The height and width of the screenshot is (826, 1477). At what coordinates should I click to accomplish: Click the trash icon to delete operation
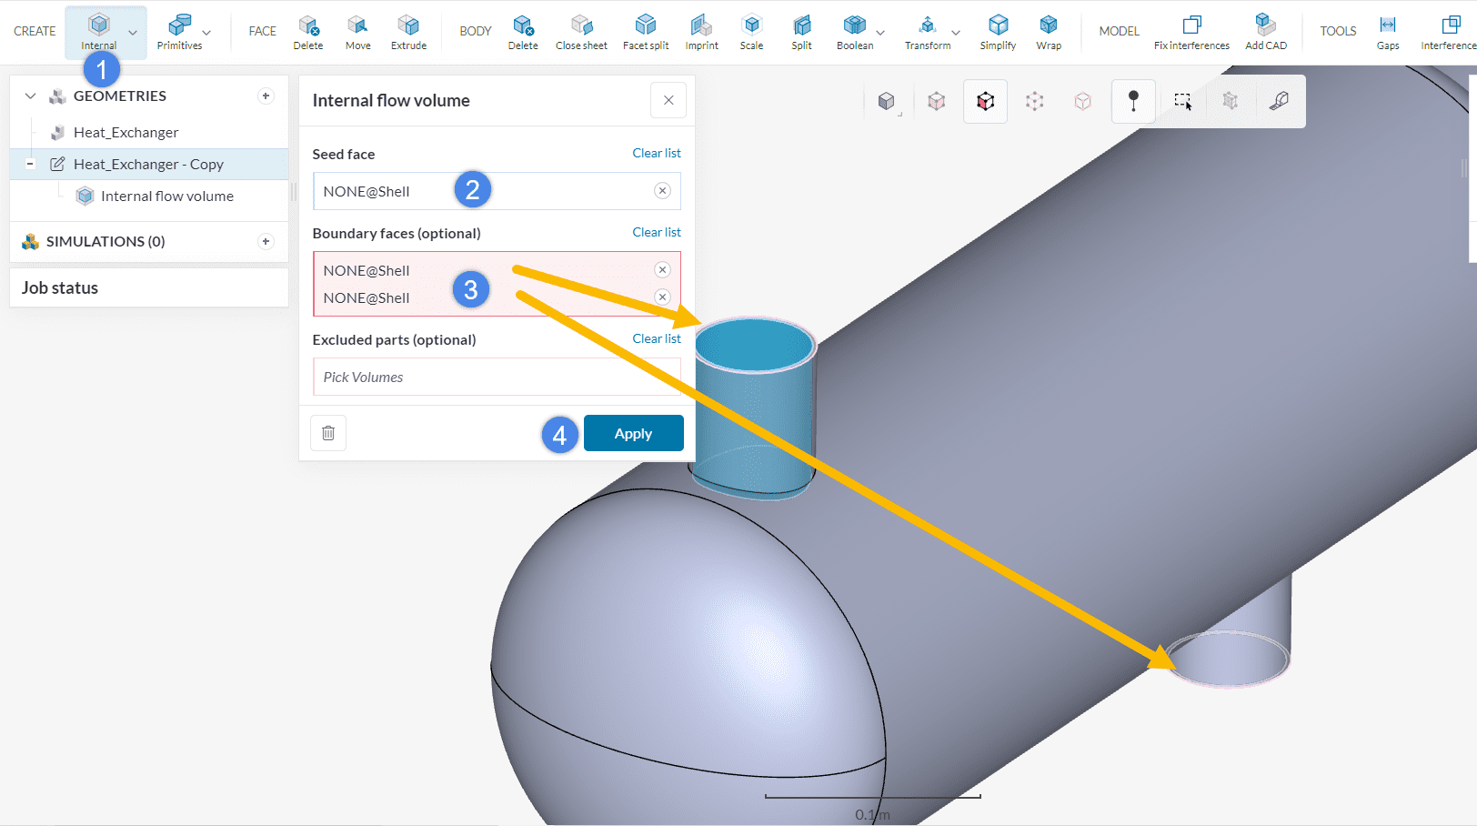click(328, 433)
